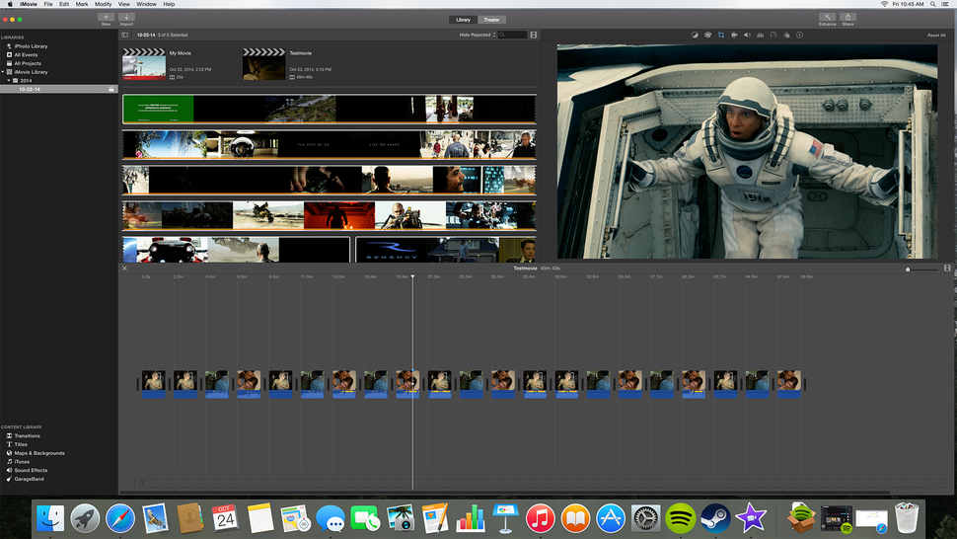957x539 pixels.
Task: Open the Edit menu
Action: pos(64,4)
